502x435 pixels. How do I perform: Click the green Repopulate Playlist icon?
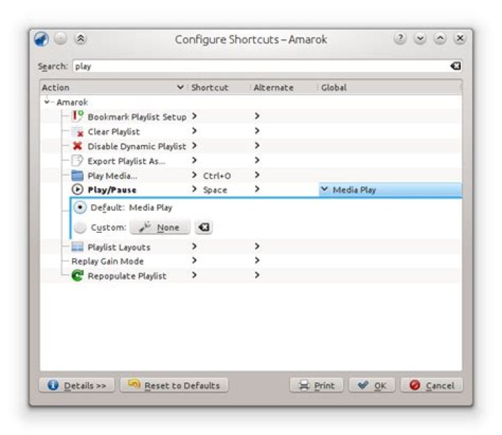(77, 275)
